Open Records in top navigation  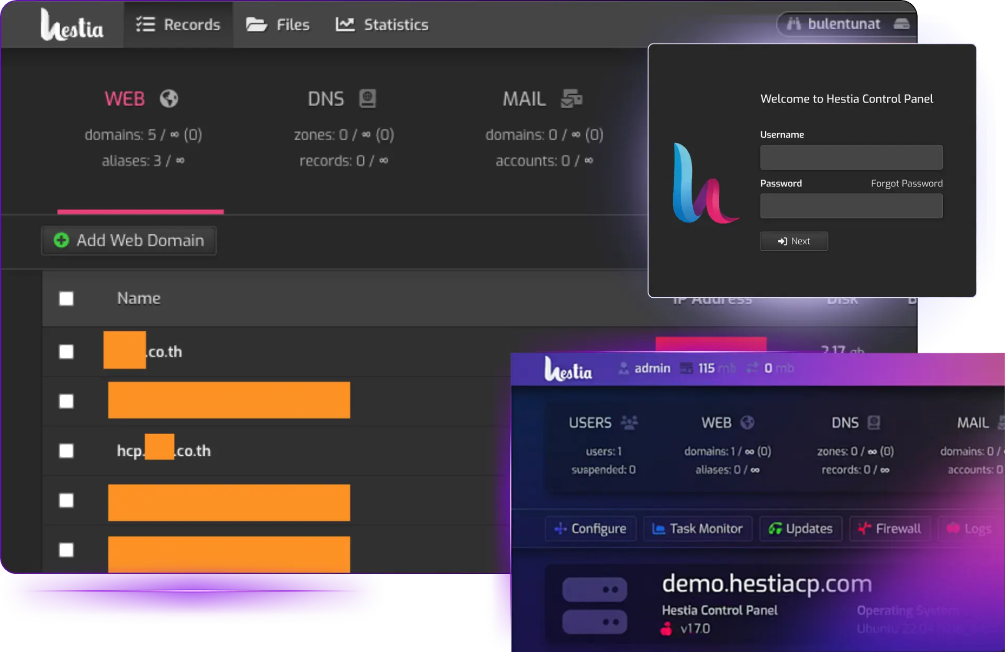click(x=178, y=25)
